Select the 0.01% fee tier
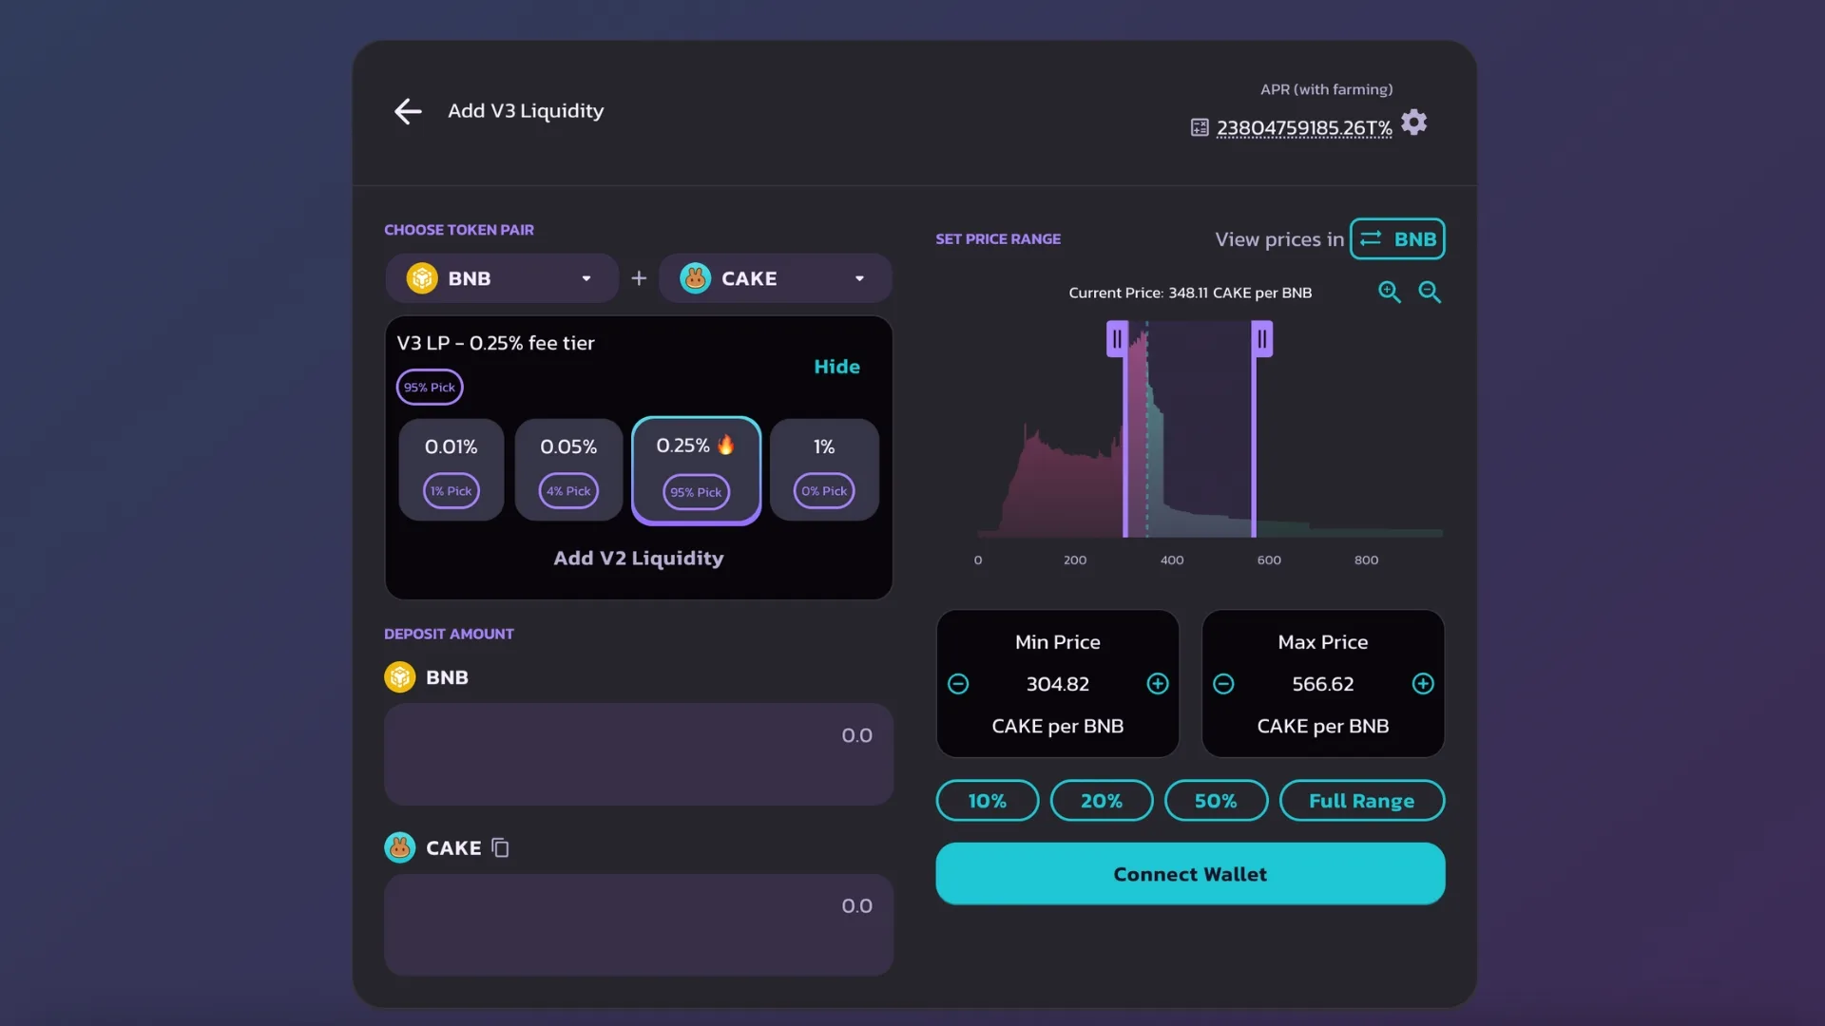The image size is (1825, 1026). (451, 469)
